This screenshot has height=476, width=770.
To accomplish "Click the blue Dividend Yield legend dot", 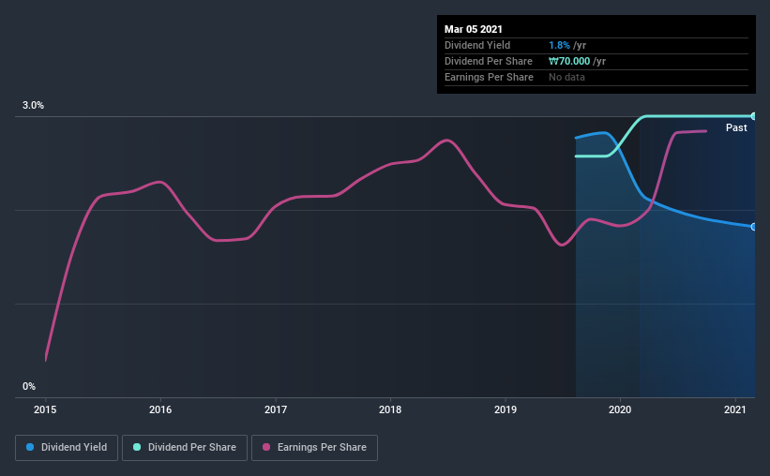I will [x=30, y=447].
